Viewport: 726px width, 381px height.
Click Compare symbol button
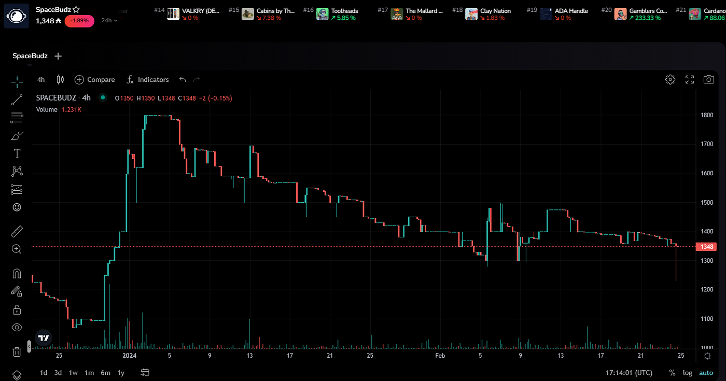95,79
